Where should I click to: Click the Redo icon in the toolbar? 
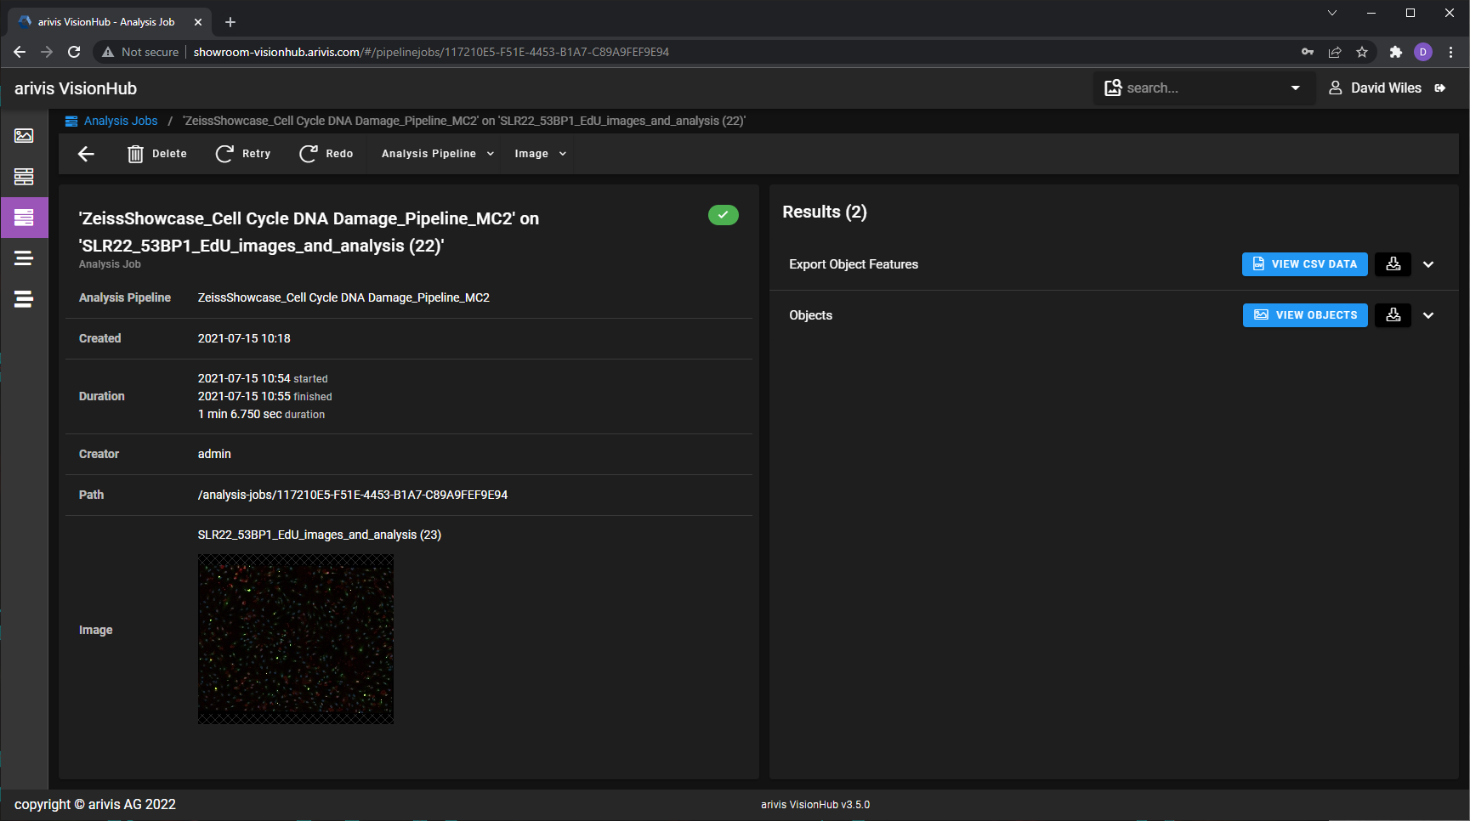point(308,154)
